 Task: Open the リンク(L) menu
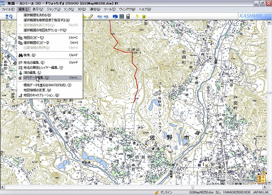coord(69,9)
